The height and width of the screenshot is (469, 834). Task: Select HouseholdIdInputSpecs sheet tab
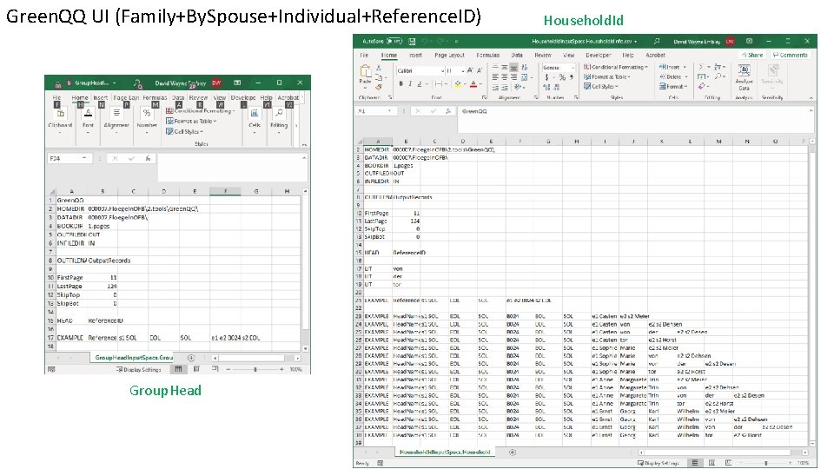point(445,452)
